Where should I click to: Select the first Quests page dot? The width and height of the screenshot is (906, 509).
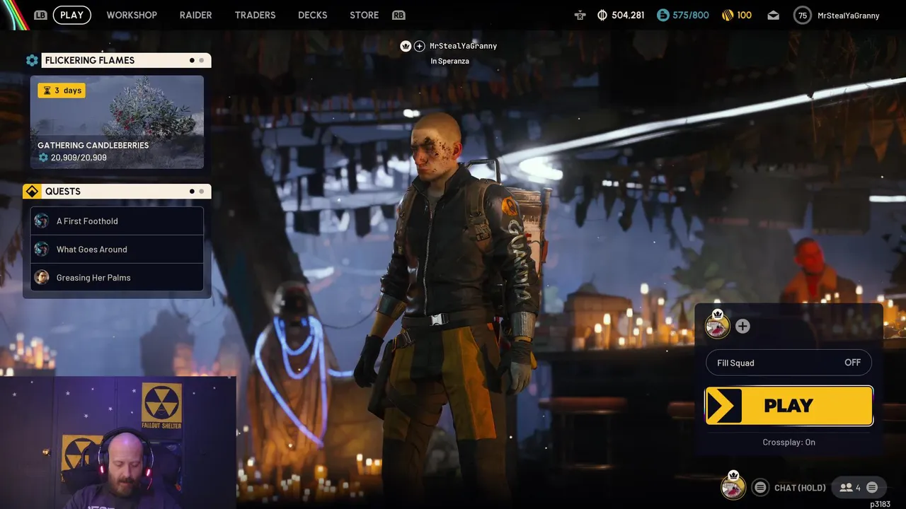click(192, 192)
